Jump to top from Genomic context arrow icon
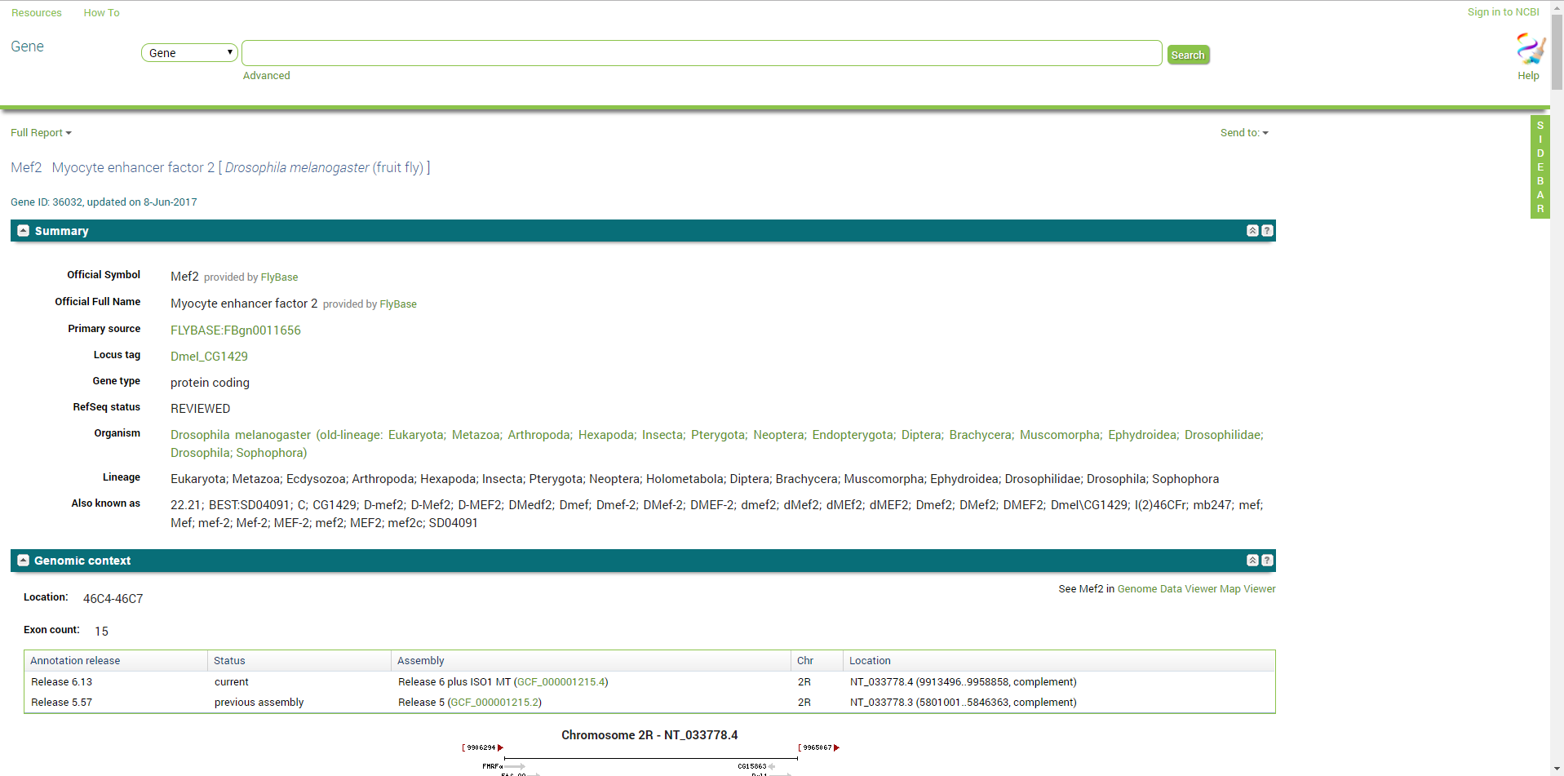Viewport: 1564px width, 776px height. click(x=1252, y=561)
